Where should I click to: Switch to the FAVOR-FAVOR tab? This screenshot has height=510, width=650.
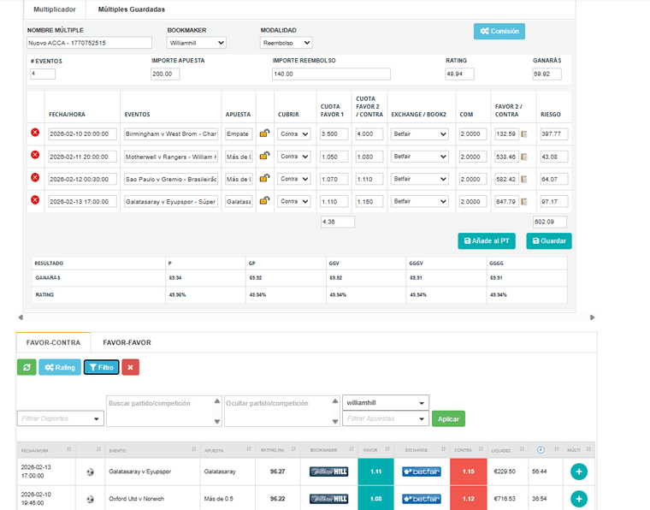[x=127, y=342]
